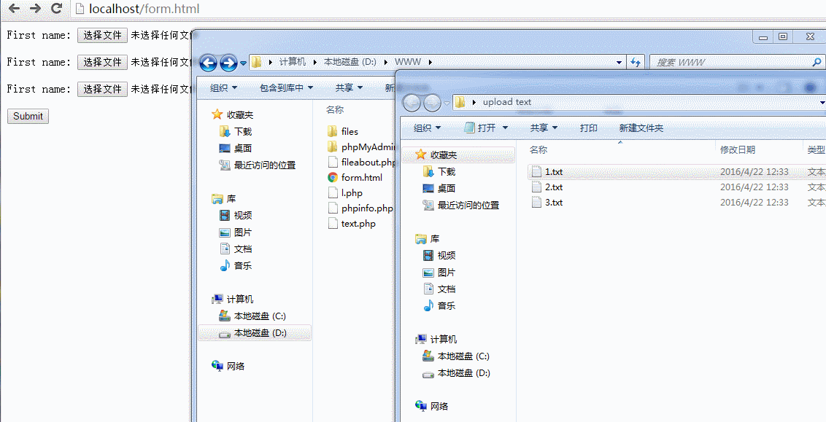Click 打印 in upload text window toolbar
This screenshot has height=422, width=826.
tap(588, 128)
